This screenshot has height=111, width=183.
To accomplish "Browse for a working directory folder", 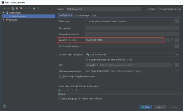I will (177, 40).
